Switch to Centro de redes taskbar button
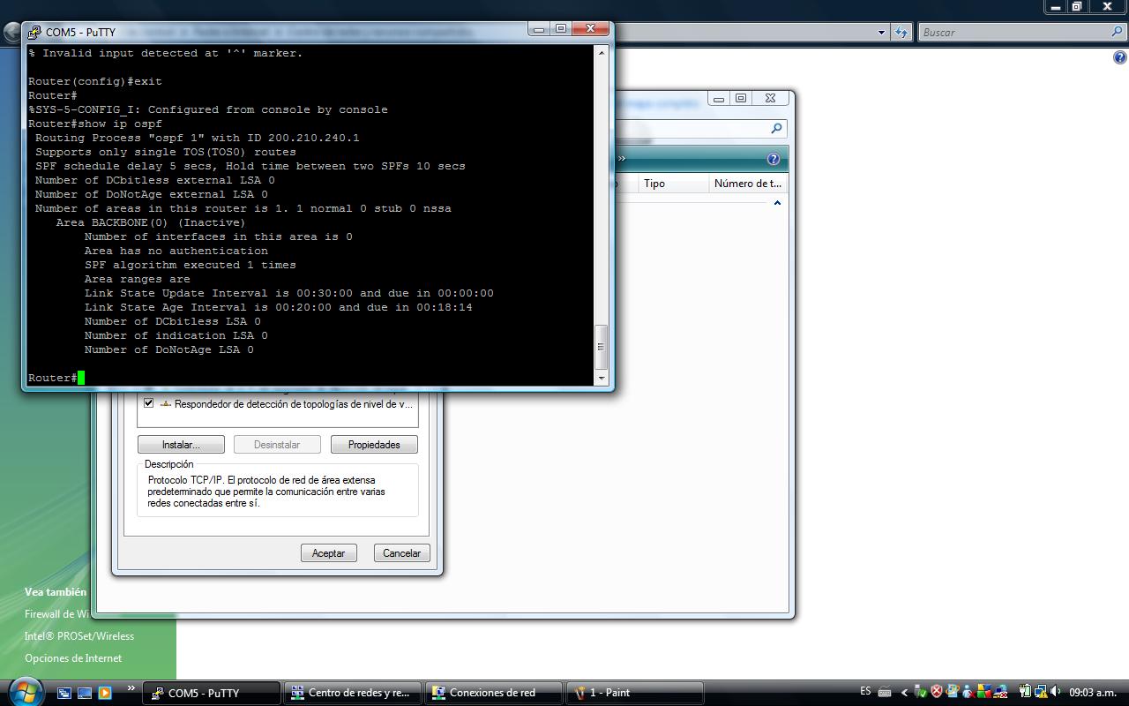This screenshot has height=706, width=1129. tap(353, 693)
